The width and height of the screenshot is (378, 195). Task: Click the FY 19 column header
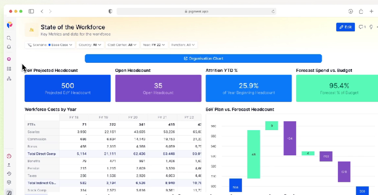(104, 117)
